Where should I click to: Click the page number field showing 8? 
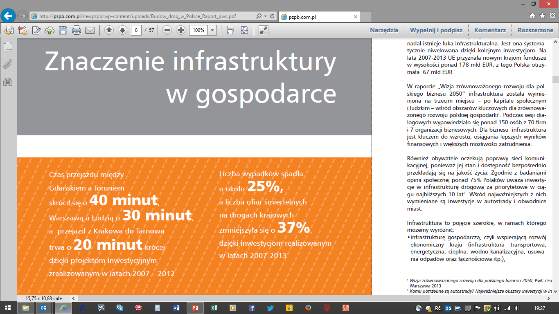[x=136, y=30]
